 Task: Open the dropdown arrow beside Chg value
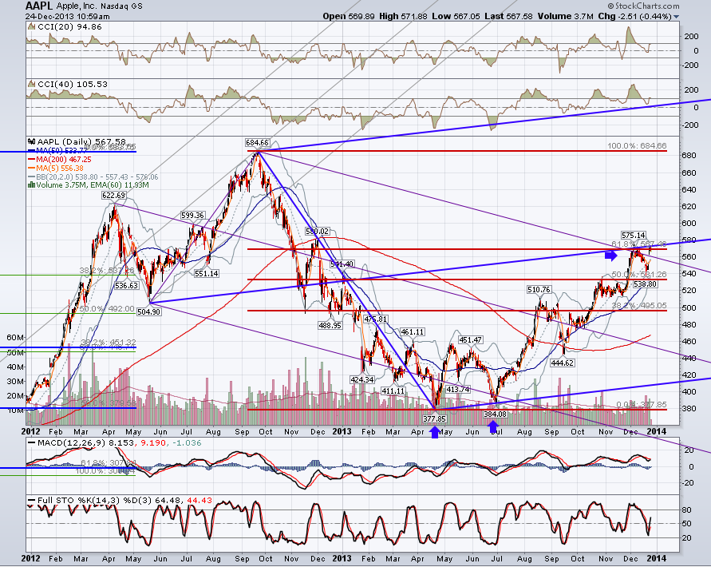pyautogui.click(x=677, y=17)
